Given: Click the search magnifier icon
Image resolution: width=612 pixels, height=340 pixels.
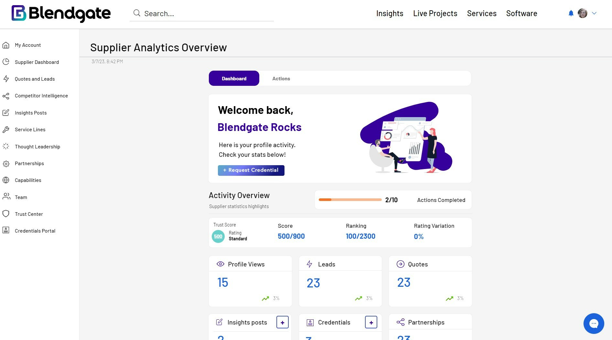Looking at the screenshot, I should tap(137, 13).
